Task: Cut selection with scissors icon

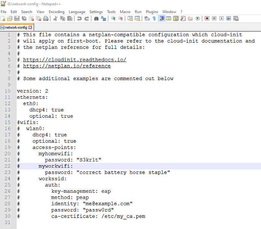Action: pyautogui.click(x=55, y=19)
